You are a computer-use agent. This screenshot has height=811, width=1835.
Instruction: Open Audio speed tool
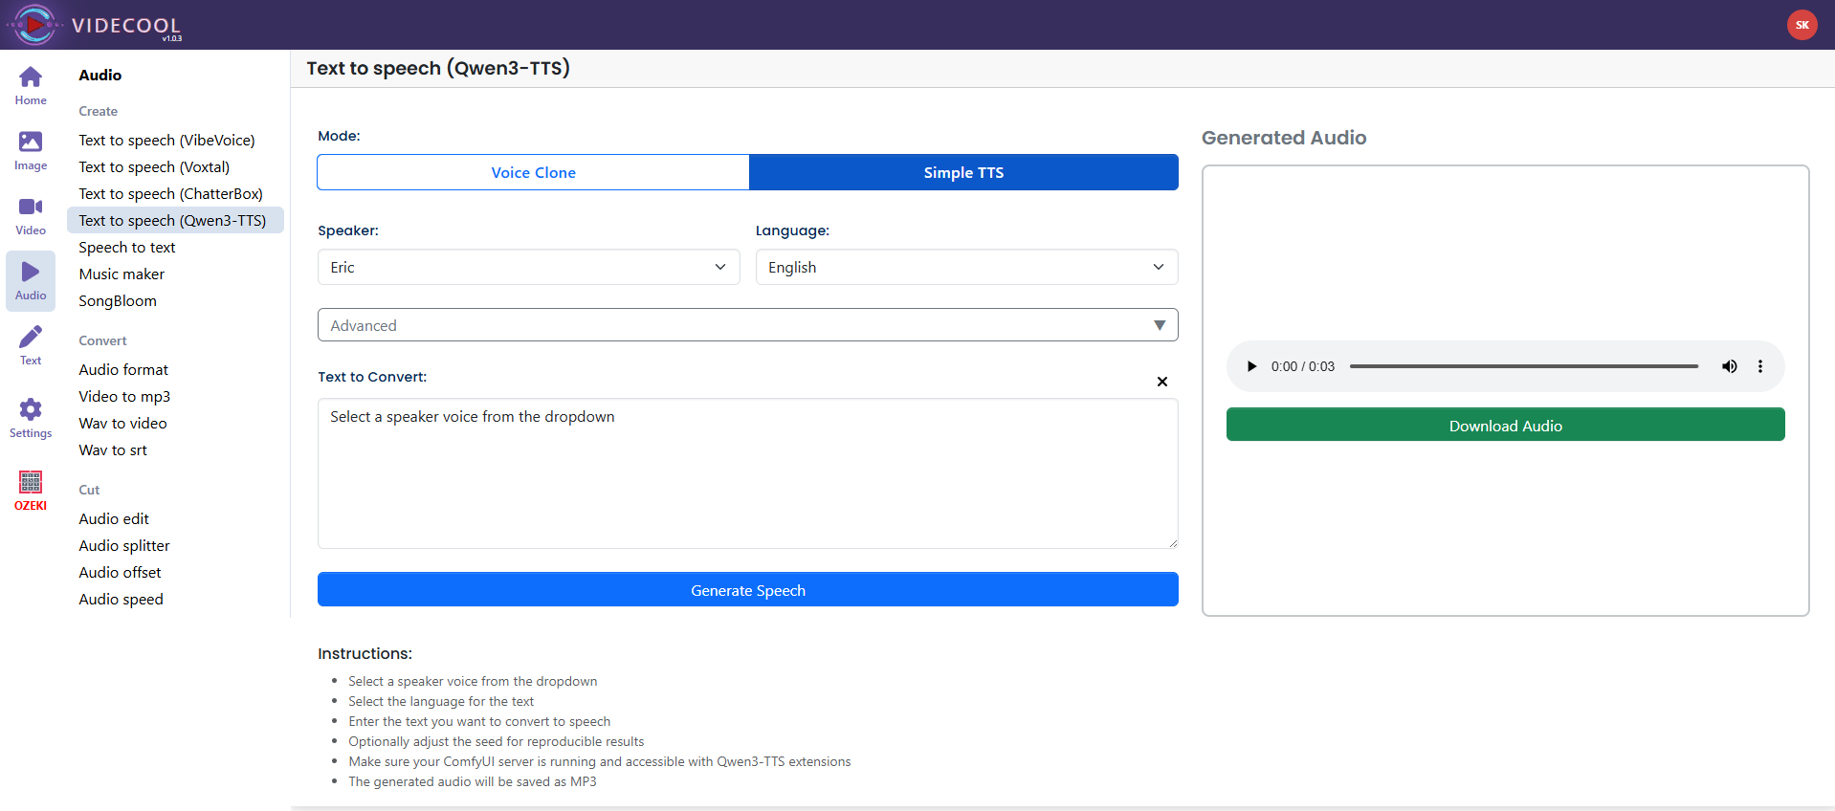point(121,599)
